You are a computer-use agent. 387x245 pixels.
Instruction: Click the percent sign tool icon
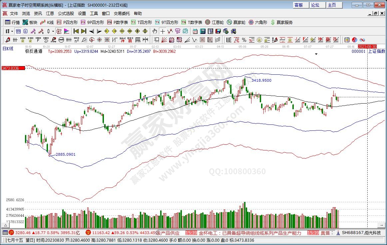coord(244,40)
